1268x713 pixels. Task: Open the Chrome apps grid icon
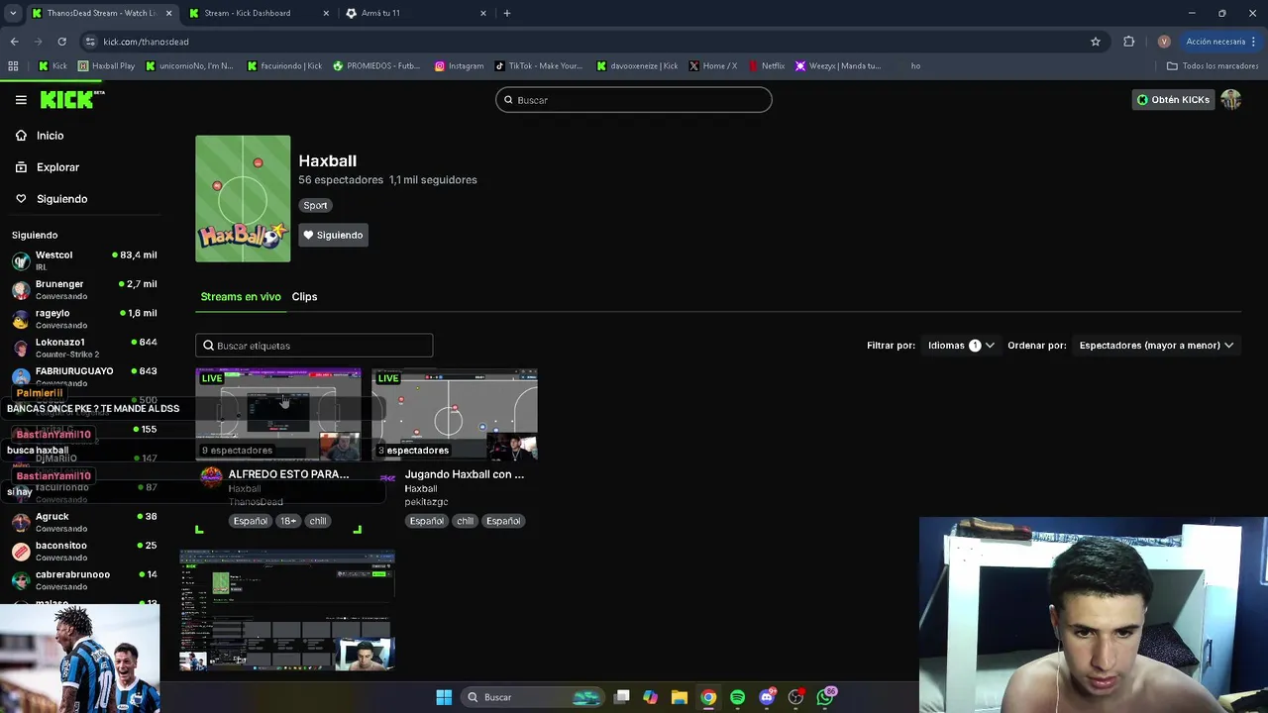click(x=13, y=66)
